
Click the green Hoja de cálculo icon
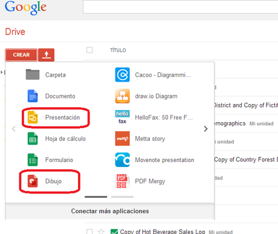(x=33, y=138)
